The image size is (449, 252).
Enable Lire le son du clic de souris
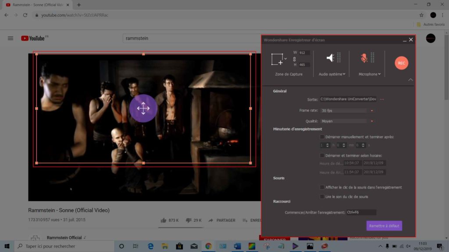(x=322, y=196)
